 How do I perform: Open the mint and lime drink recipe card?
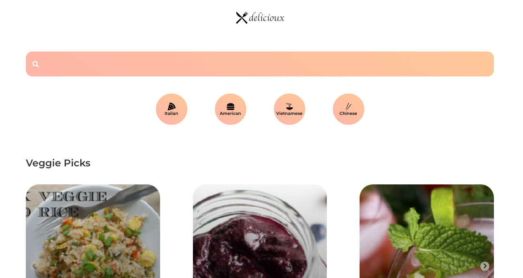coord(427,231)
